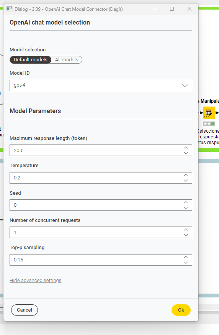
Task: Click the Model ID dropdown chevron arrow
Action: (185, 85)
